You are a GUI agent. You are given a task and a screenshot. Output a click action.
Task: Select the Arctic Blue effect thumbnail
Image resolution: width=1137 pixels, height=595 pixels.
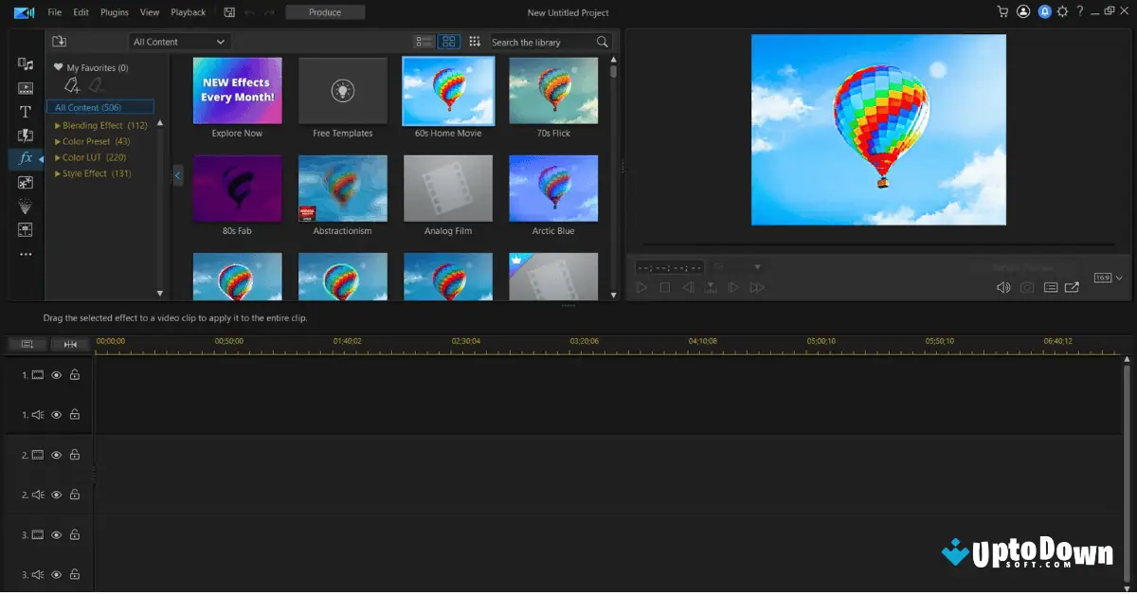pyautogui.click(x=553, y=189)
